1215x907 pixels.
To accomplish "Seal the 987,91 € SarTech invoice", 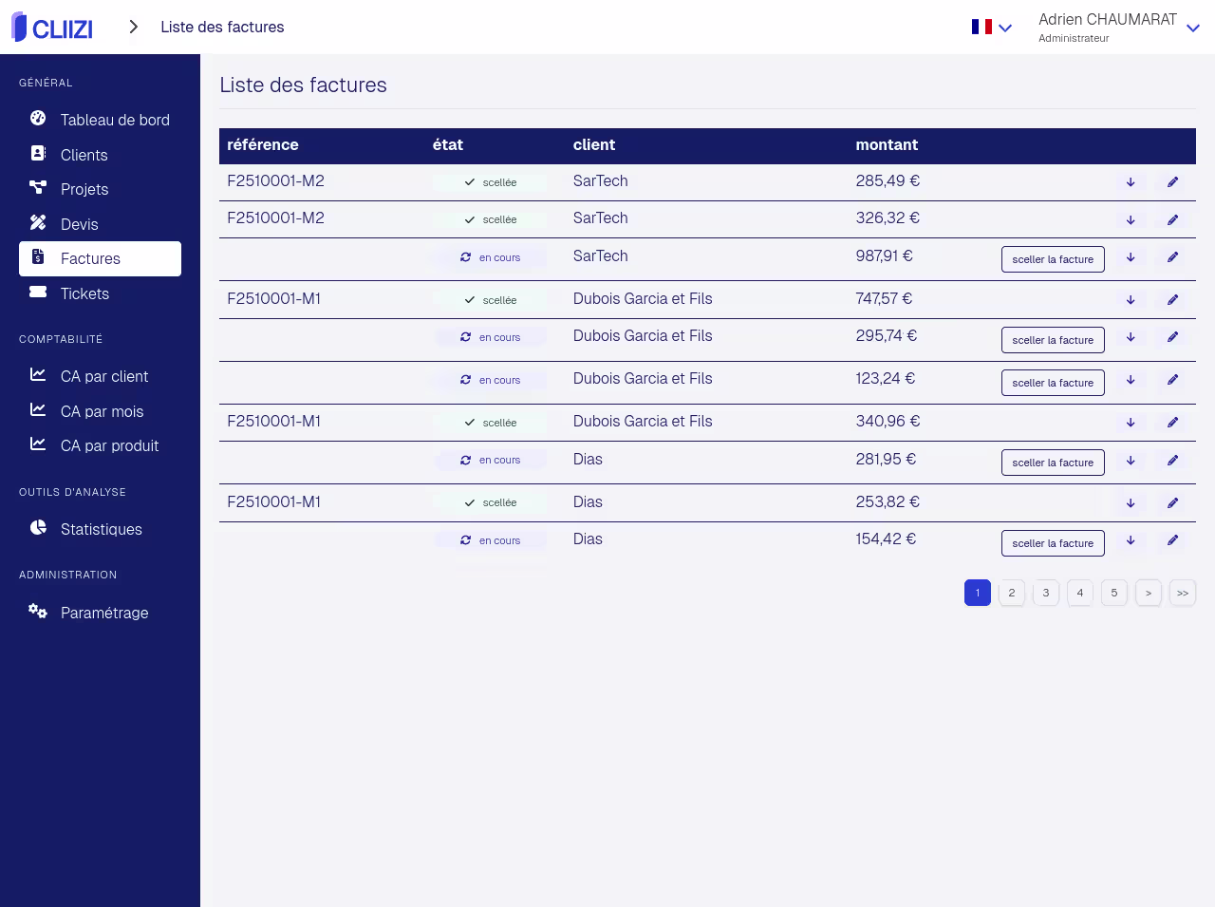I will point(1052,259).
